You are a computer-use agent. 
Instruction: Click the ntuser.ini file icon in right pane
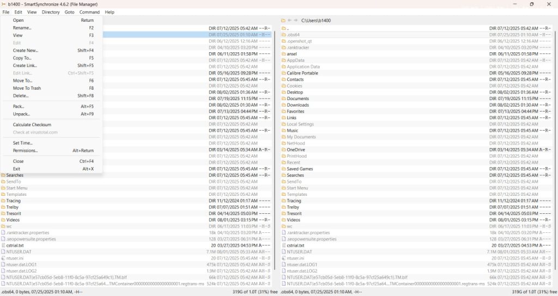(x=283, y=258)
